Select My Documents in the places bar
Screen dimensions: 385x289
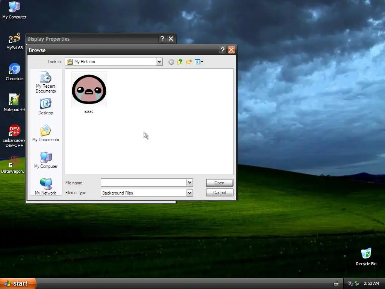coord(45,134)
